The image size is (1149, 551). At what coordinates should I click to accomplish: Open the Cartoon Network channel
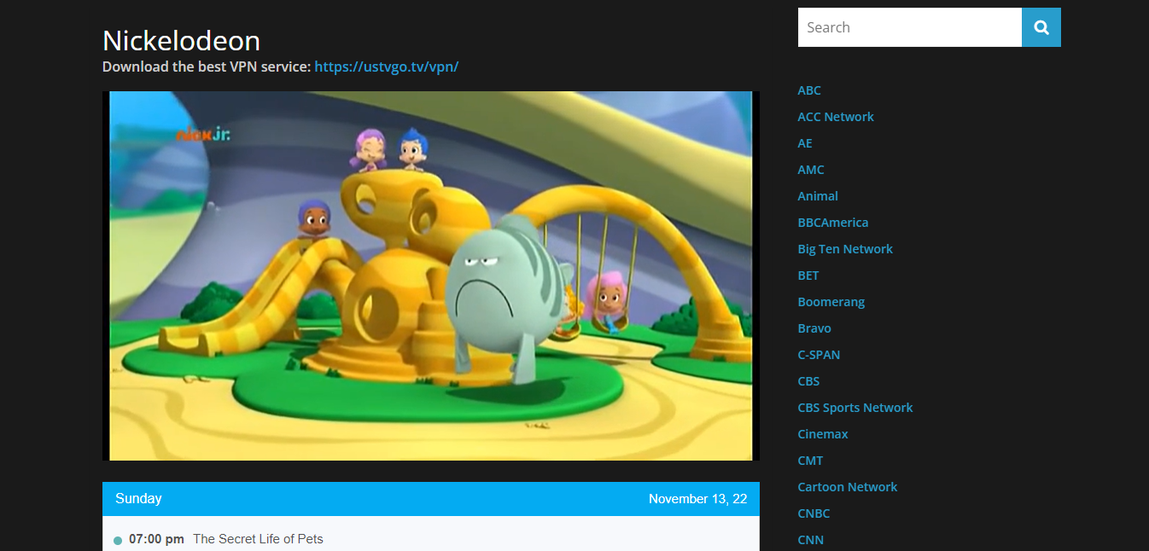pyautogui.click(x=848, y=487)
